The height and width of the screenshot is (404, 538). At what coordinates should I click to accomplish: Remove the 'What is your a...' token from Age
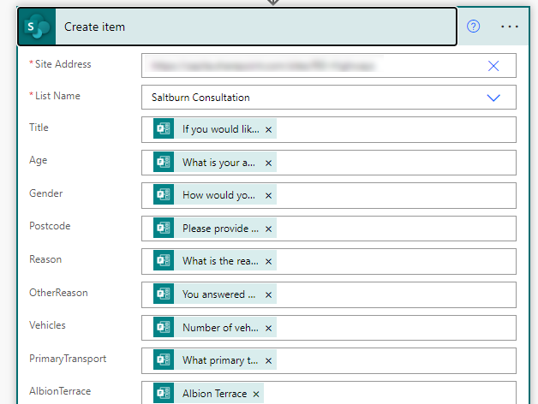pos(269,163)
